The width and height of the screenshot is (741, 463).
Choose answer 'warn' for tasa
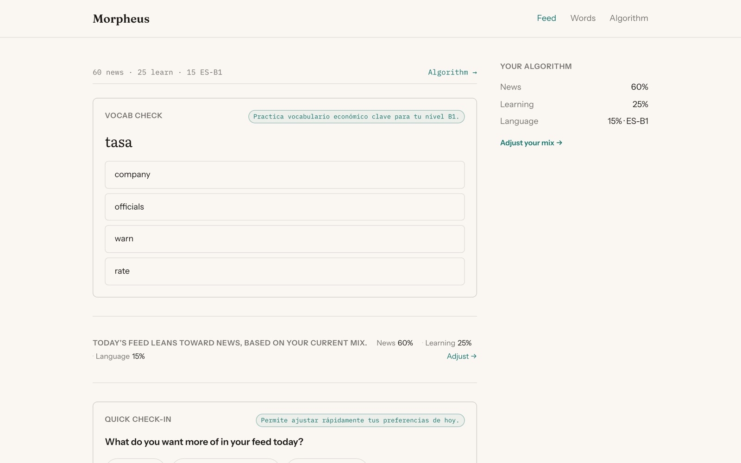tap(285, 239)
